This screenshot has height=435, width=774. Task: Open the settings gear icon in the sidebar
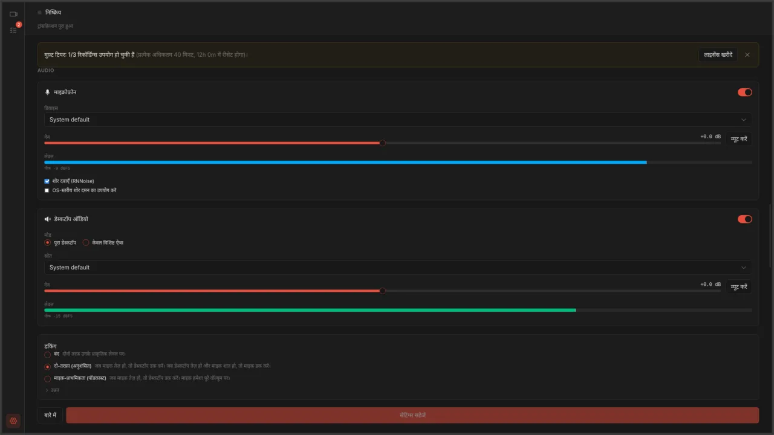point(13,421)
